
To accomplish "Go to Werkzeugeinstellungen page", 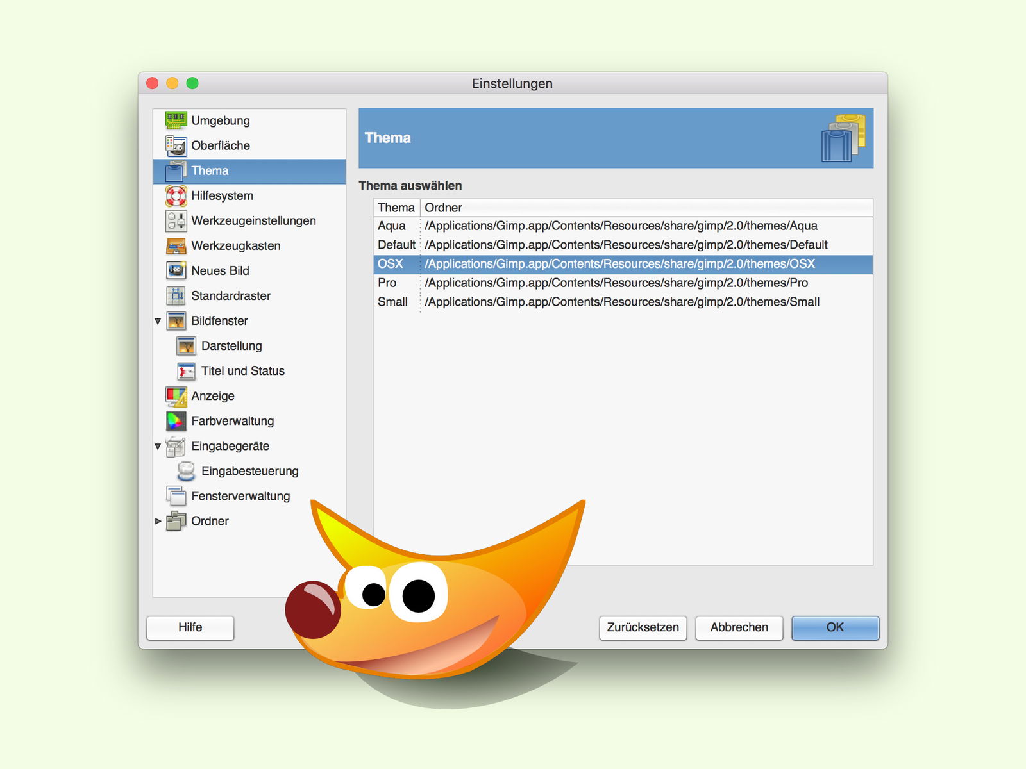I will pos(253,220).
